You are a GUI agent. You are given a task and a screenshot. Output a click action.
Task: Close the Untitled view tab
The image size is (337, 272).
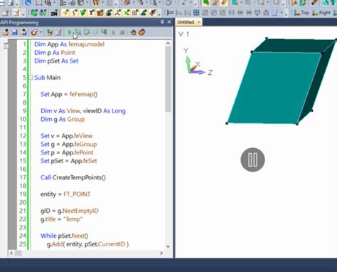(x=199, y=22)
